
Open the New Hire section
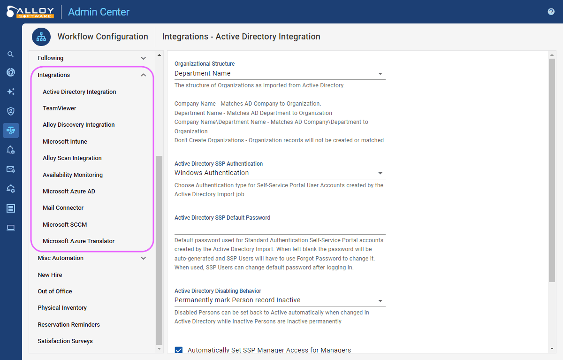click(50, 275)
